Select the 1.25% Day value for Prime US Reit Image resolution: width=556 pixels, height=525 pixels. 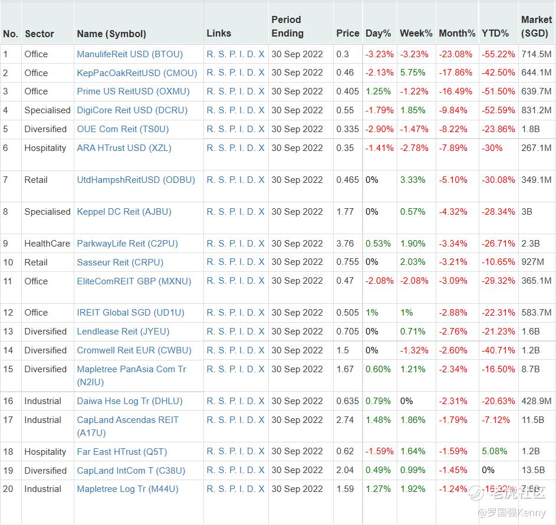coord(378,91)
